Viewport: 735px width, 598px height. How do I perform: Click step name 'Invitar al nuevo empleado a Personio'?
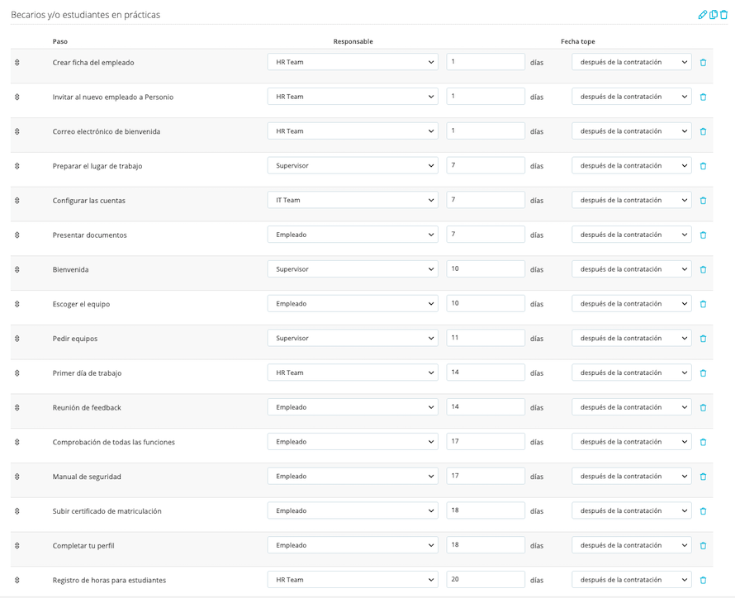113,97
